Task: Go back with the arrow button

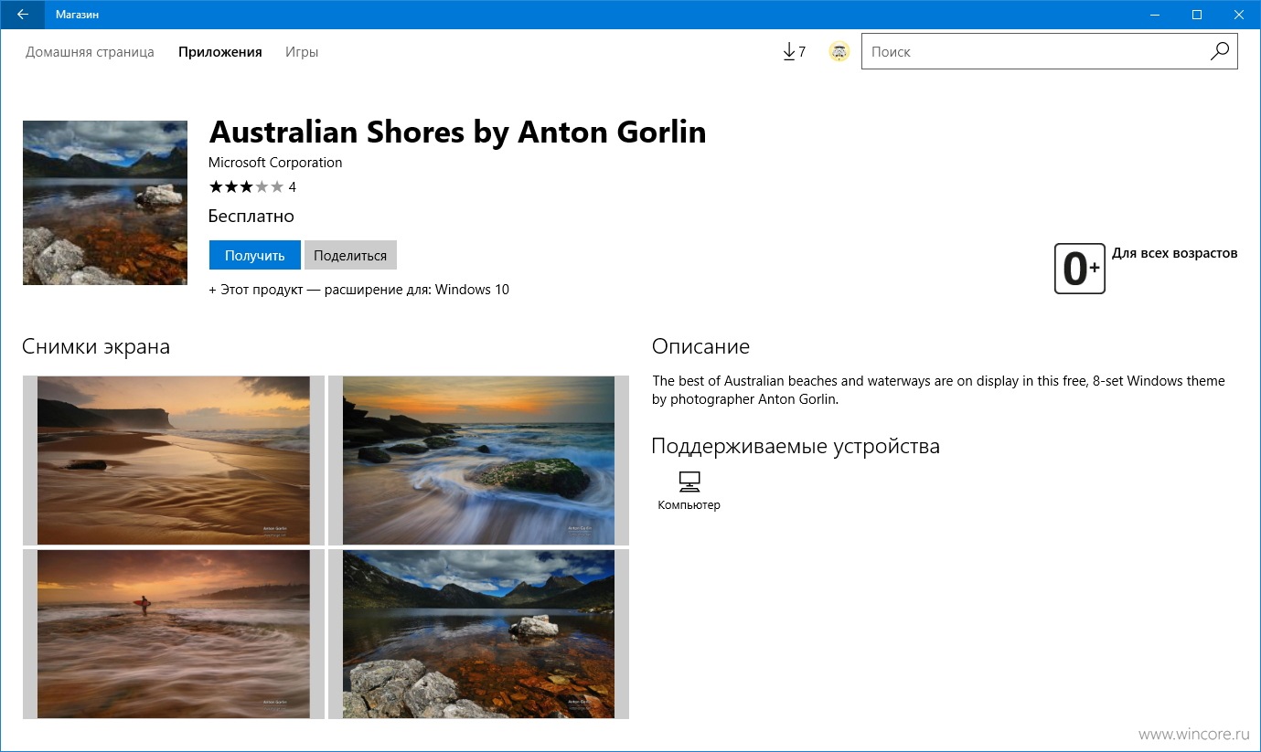Action: pyautogui.click(x=22, y=15)
